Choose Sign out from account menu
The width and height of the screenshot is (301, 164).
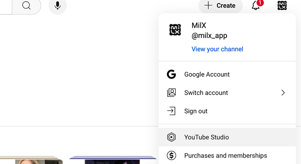(227, 111)
